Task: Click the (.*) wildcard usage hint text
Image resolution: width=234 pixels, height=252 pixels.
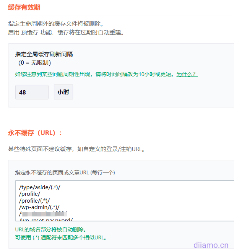Action: (x=61, y=237)
